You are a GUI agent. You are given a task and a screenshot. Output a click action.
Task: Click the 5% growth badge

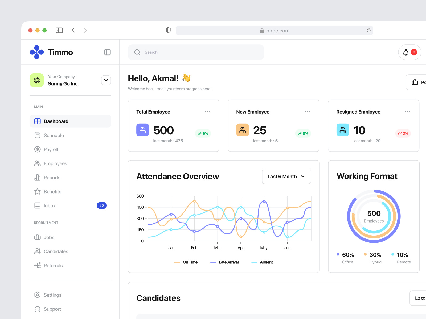click(x=303, y=133)
